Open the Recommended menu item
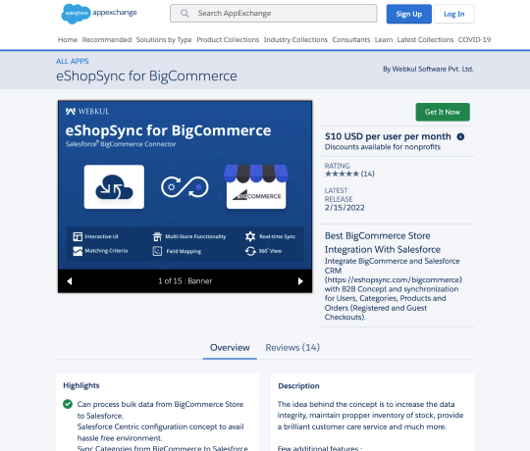The height and width of the screenshot is (451, 530). [x=107, y=40]
